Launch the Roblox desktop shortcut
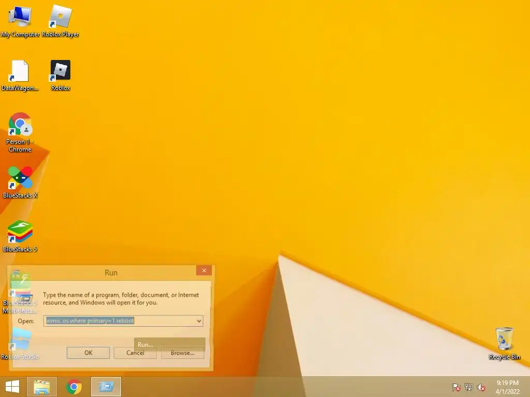Image resolution: width=530 pixels, height=397 pixels. tap(61, 75)
